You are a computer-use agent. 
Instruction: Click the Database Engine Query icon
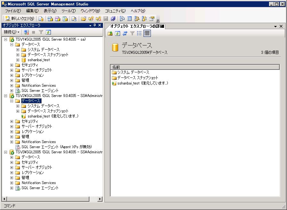[x=41, y=19]
